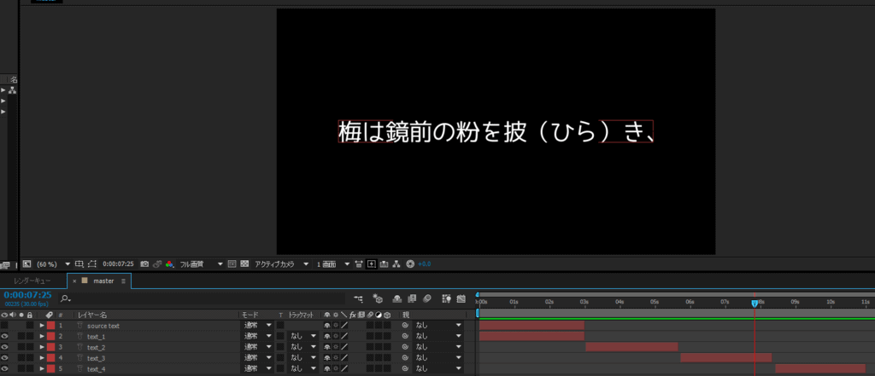Click the 03s mark on time ruler

point(584,302)
